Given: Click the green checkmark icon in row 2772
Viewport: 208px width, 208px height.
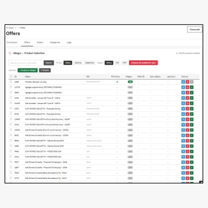Looking at the screenshot, I should point(191,178).
